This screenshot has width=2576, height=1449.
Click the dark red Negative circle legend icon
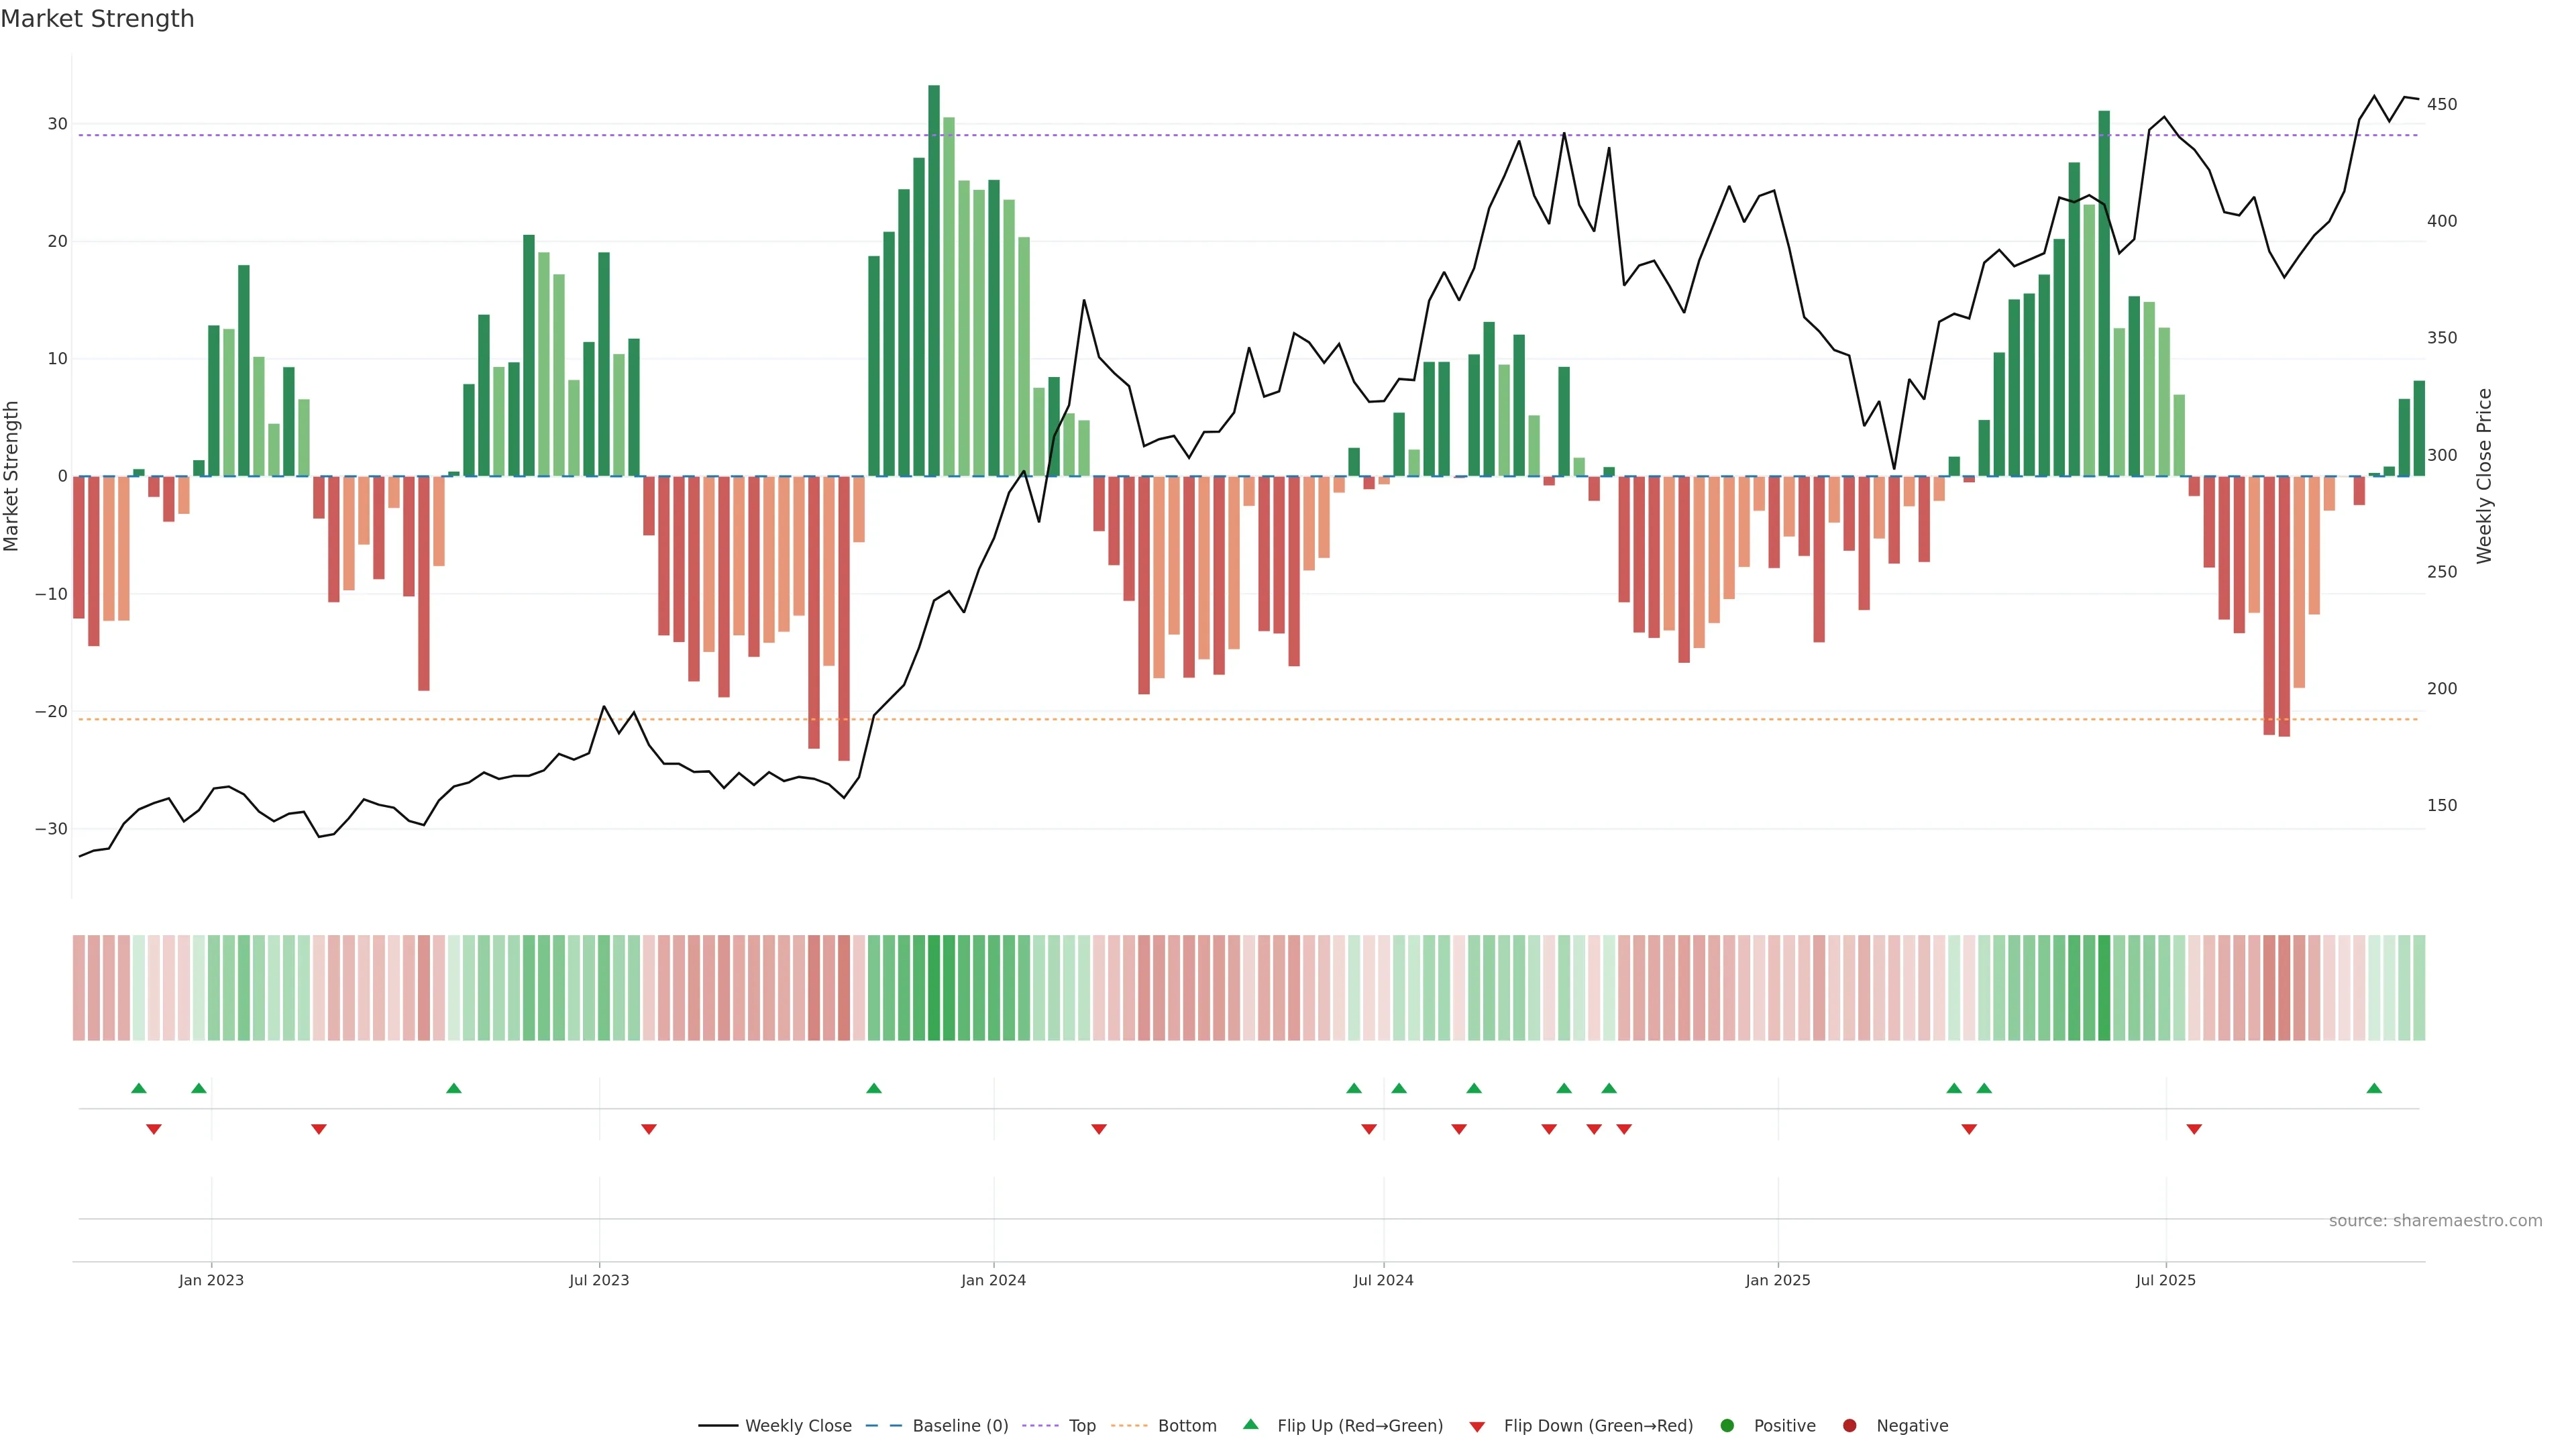(1849, 1426)
